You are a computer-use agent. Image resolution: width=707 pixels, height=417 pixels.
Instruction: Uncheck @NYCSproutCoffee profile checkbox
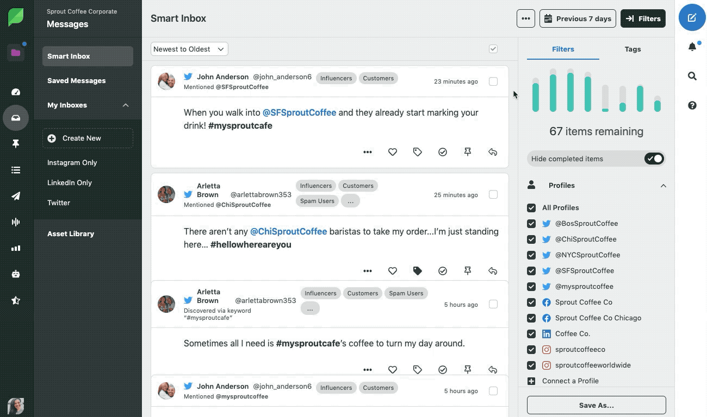click(x=531, y=255)
